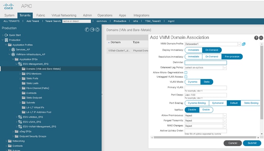
Task: Click the Application EPGs folder icon
Action: (x=16, y=59)
